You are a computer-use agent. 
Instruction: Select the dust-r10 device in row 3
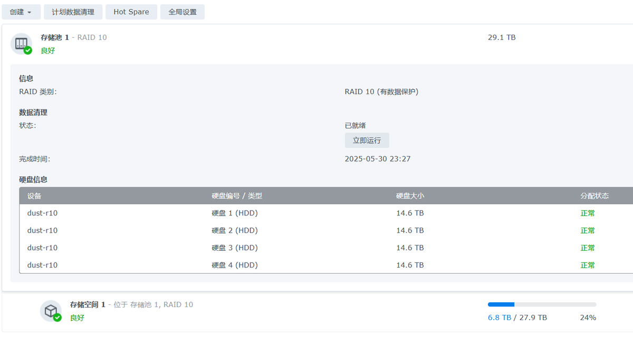click(42, 247)
